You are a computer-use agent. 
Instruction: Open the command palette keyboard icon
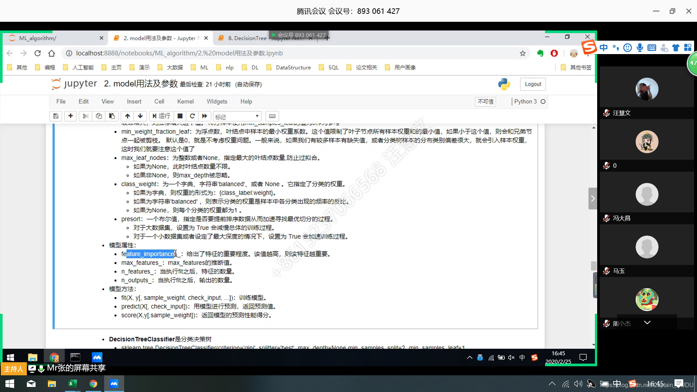272,116
